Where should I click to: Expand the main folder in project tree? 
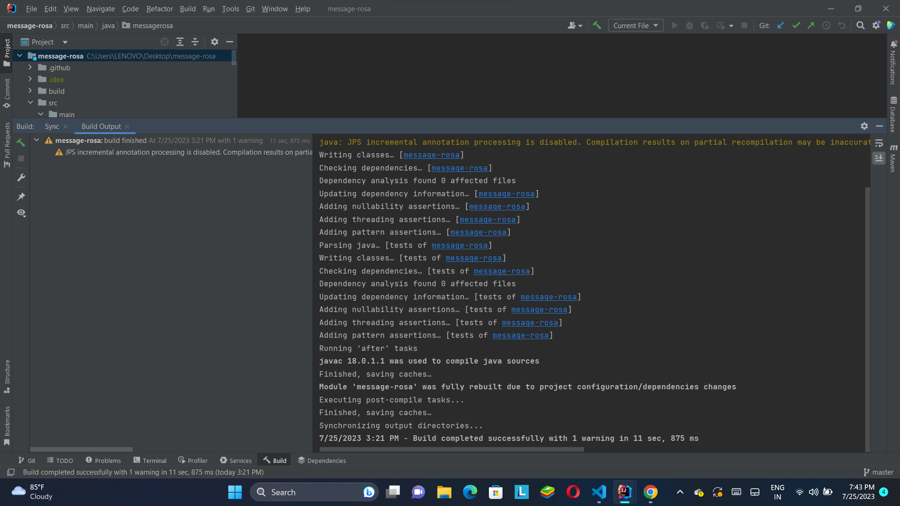point(41,114)
